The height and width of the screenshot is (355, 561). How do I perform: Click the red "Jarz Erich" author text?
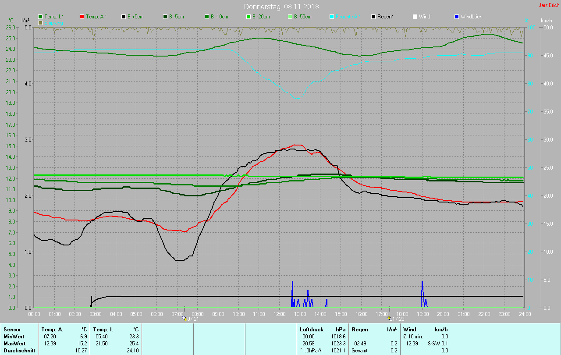coord(549,5)
